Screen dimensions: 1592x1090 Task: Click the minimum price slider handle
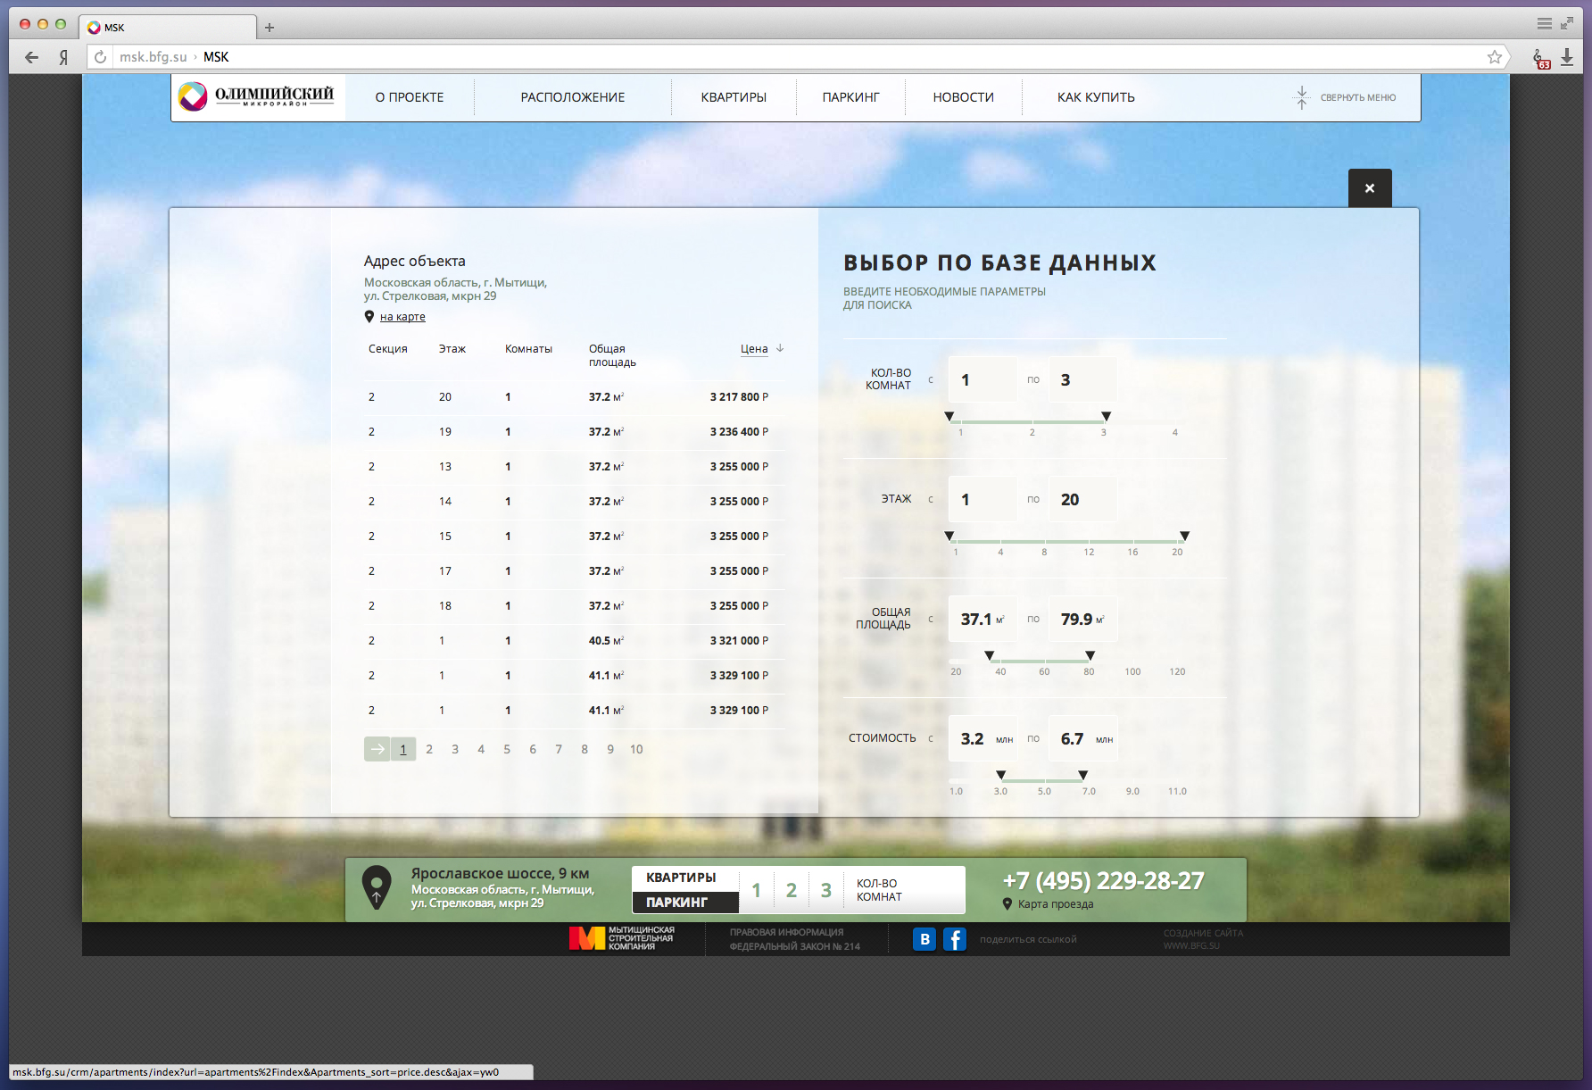coord(1001,776)
